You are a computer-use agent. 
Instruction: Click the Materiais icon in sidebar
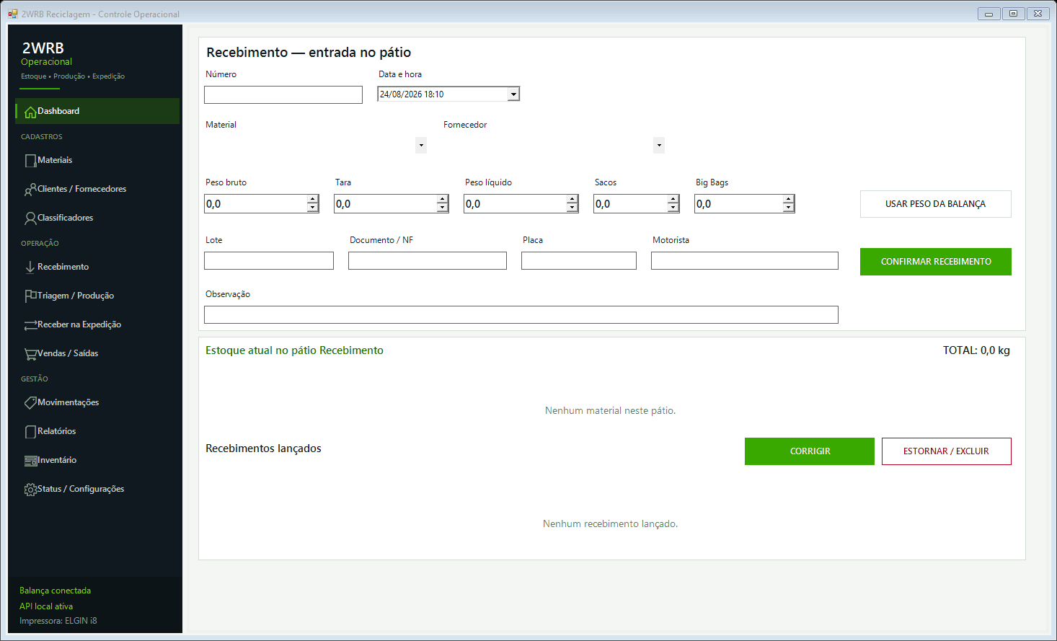pos(30,161)
